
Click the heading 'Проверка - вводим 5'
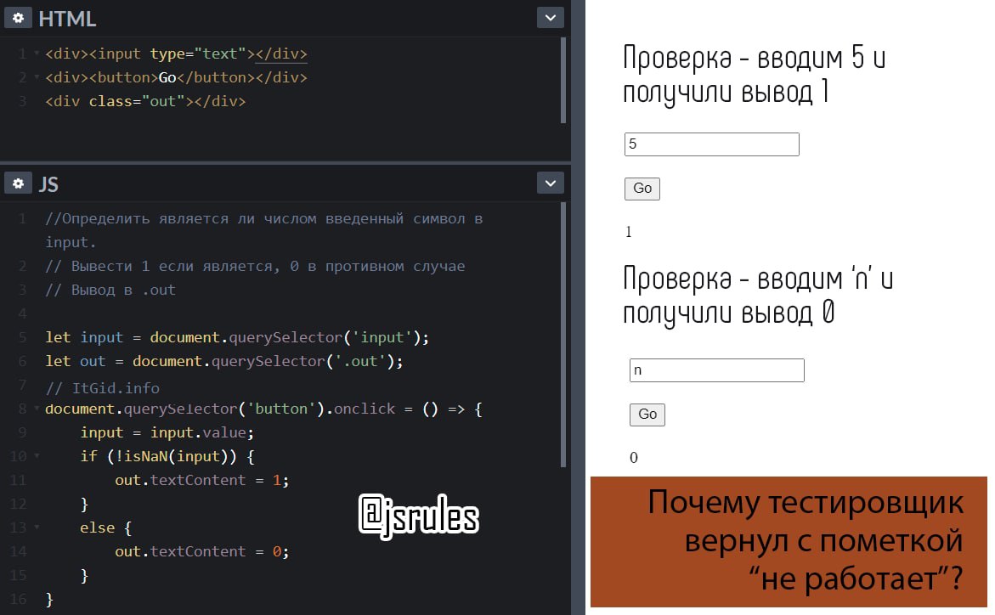(x=754, y=75)
